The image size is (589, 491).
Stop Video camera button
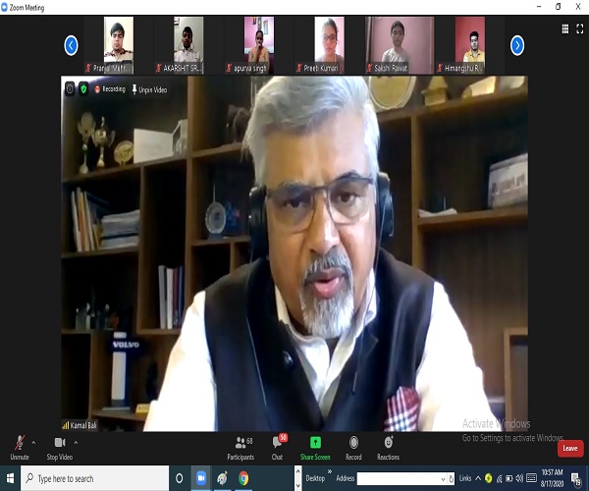coord(60,448)
